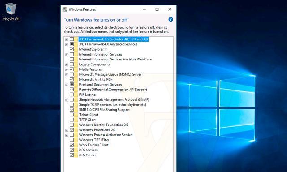Click the folder icon beside Work Folders Client

pos(76,145)
